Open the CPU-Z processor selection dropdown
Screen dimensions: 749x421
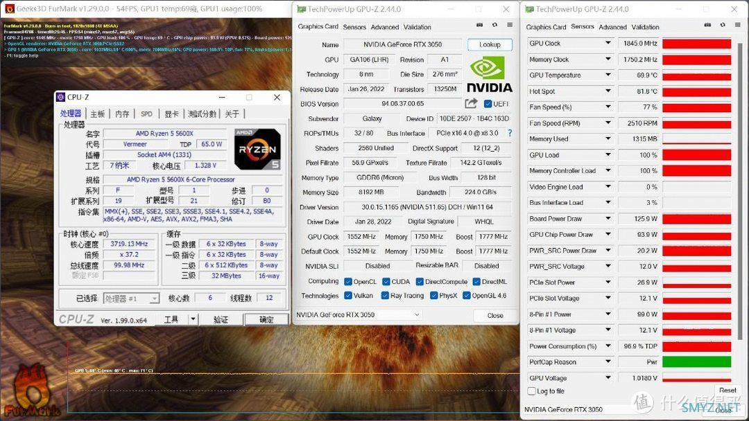pyautogui.click(x=154, y=299)
